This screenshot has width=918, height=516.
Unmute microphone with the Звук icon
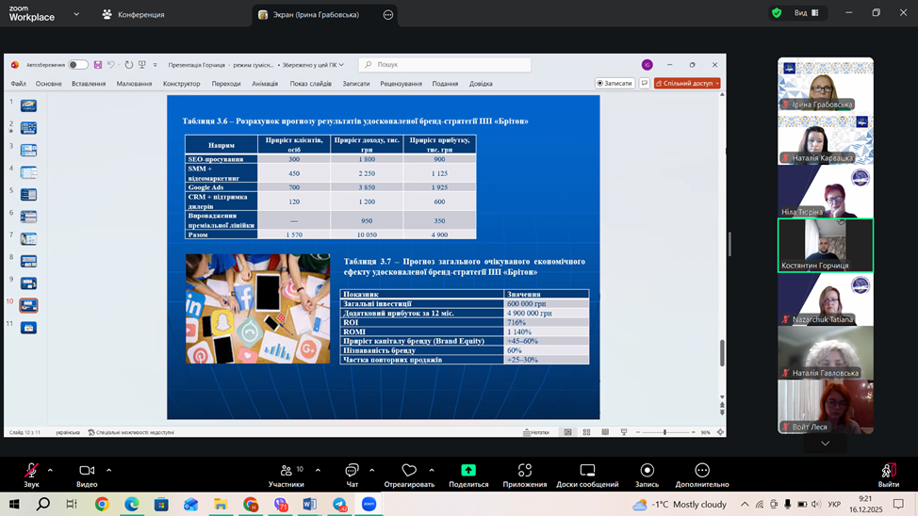point(31,470)
